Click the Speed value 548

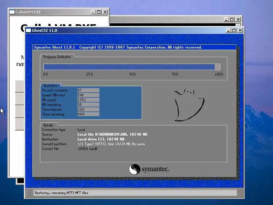tap(88, 95)
